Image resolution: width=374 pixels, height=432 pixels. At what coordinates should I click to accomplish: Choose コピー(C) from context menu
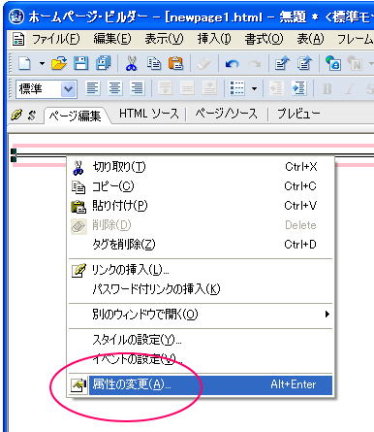[201, 186]
